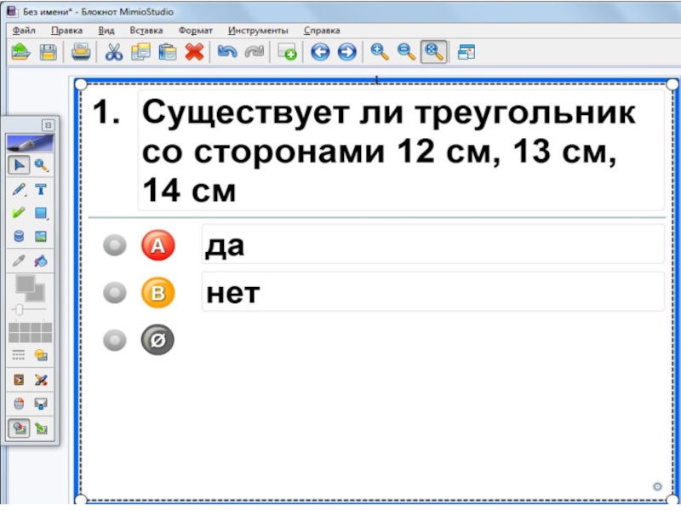This screenshot has height=511, width=681.
Task: Click the screen capture monitor icon
Action: (41, 404)
